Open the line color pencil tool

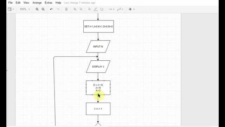pyautogui.click(x=96, y=9)
